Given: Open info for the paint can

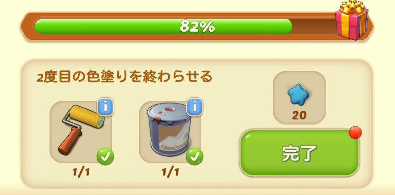Looking at the screenshot, I should tap(195, 107).
